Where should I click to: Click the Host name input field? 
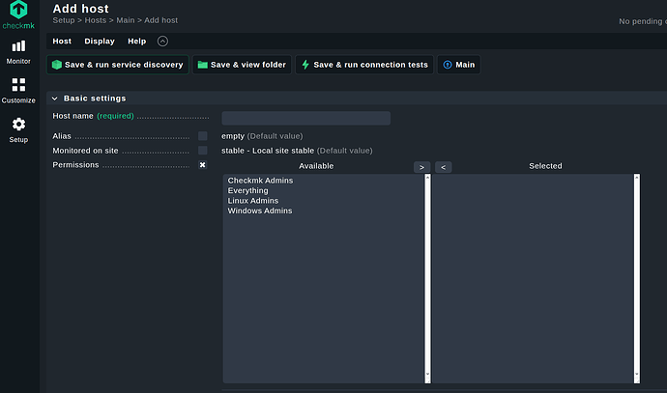305,118
